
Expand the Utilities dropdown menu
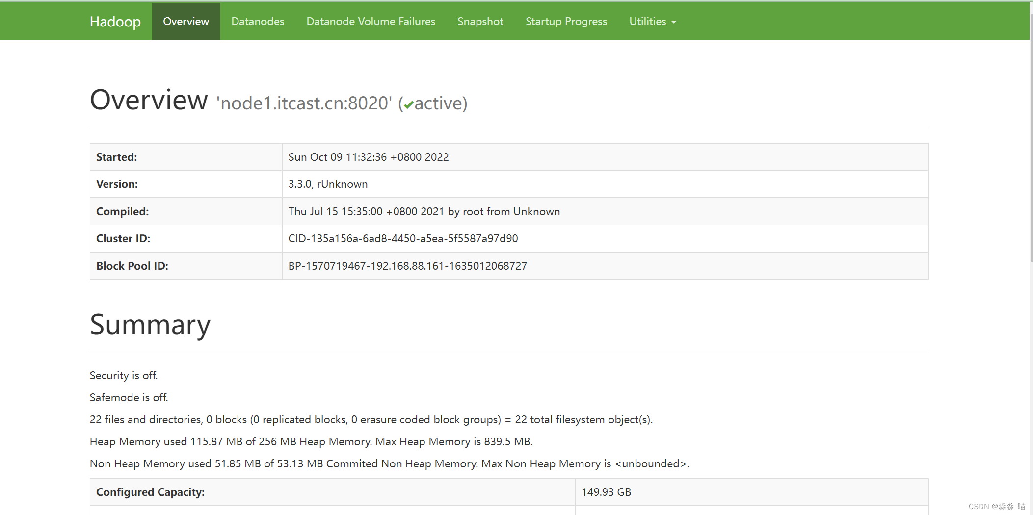click(x=653, y=22)
